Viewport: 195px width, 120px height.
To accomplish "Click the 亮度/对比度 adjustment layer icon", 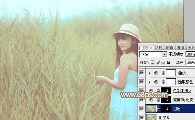I will (151, 100).
